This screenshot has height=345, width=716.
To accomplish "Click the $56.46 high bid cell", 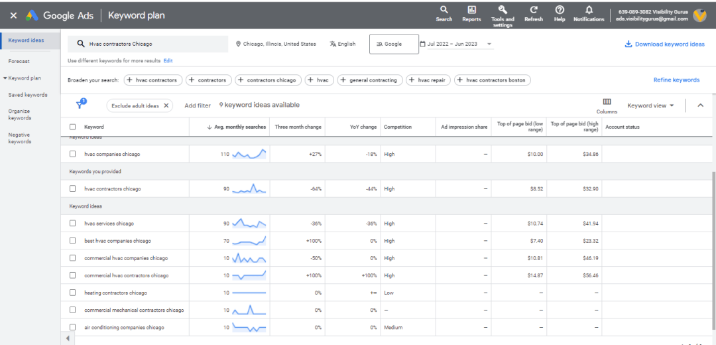I will tap(591, 275).
